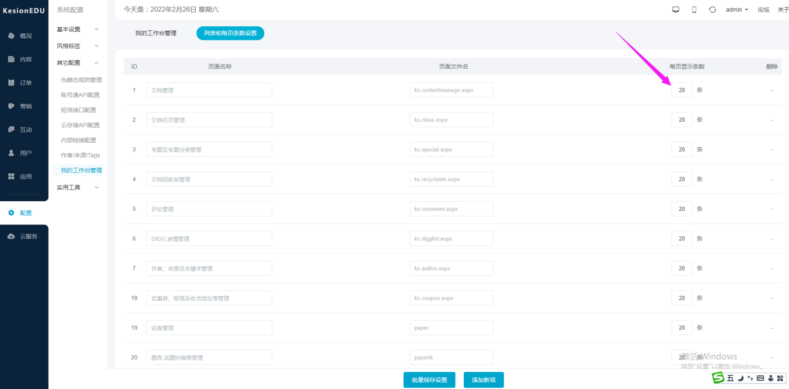This screenshot has height=389, width=789.
Task: Expand the 风格标签 menu section
Action: pyautogui.click(x=77, y=46)
